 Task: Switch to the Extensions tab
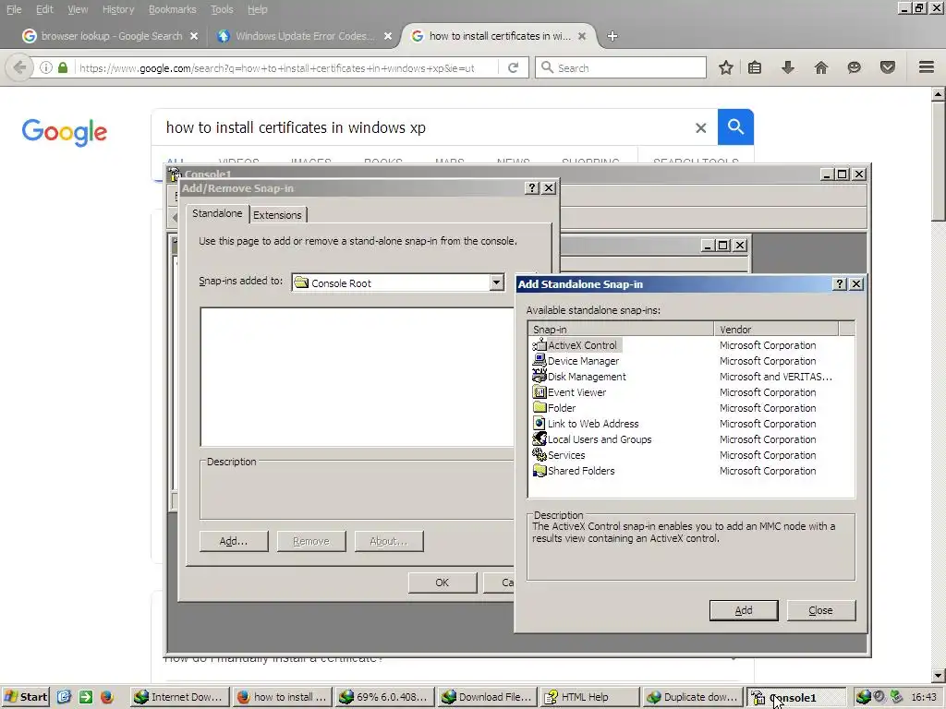point(277,215)
